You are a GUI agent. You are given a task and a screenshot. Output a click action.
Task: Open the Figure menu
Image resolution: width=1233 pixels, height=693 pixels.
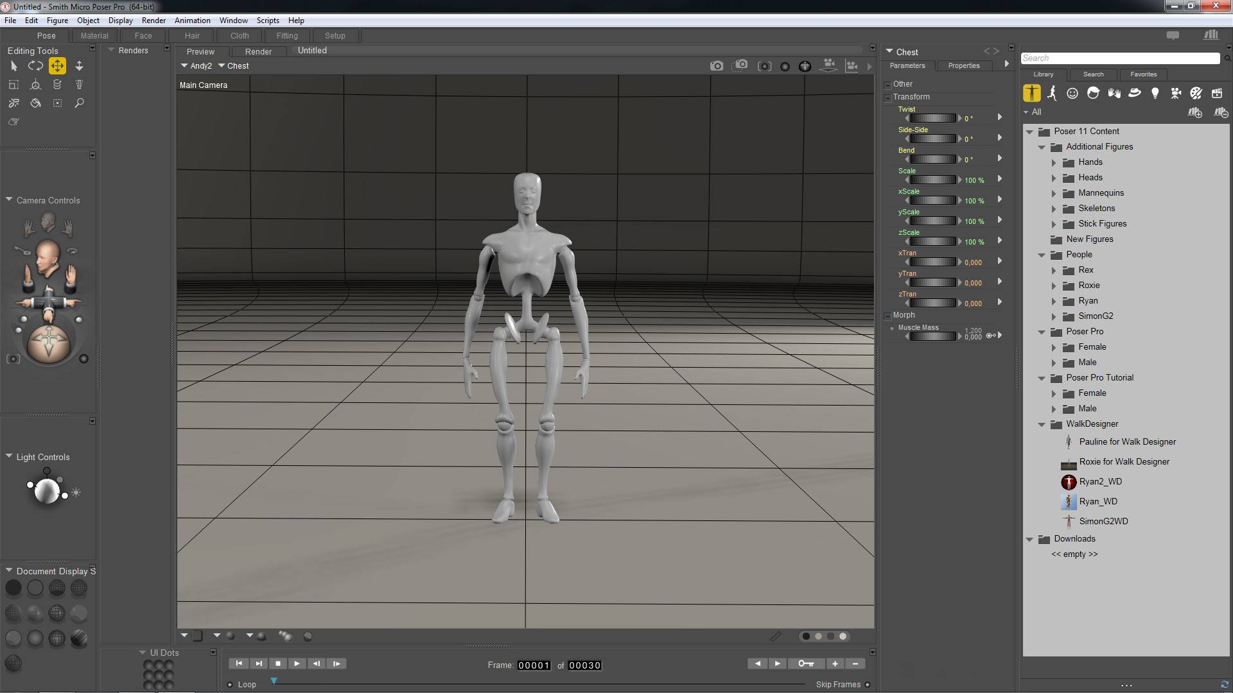(57, 21)
